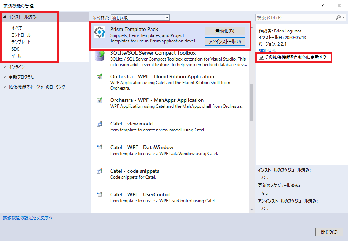Expand the 更新プログラム tree node arrow

(x=4, y=77)
